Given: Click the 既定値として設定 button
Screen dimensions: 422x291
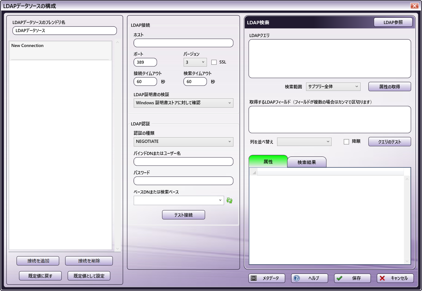Looking at the screenshot, I should [89, 276].
